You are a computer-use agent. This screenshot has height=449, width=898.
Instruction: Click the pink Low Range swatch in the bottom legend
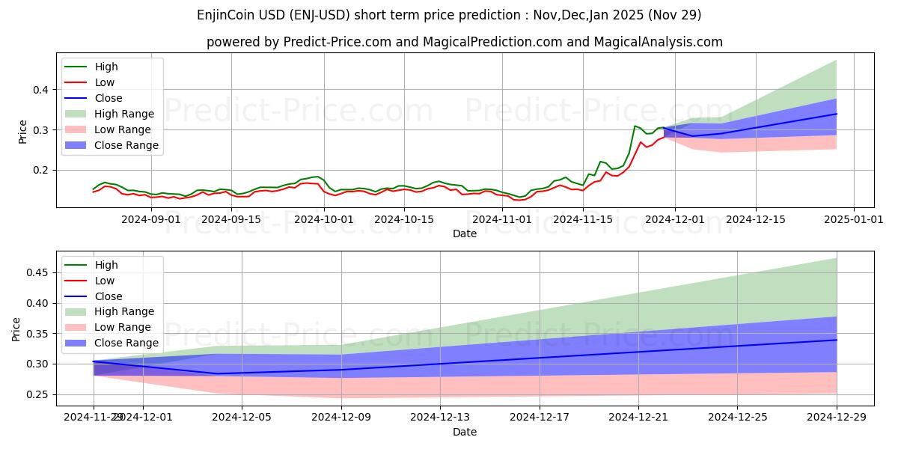pyautogui.click(x=77, y=327)
